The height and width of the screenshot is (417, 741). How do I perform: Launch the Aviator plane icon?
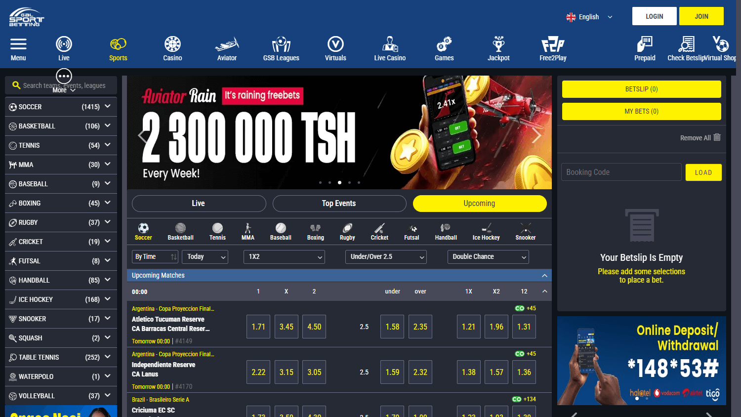(227, 44)
